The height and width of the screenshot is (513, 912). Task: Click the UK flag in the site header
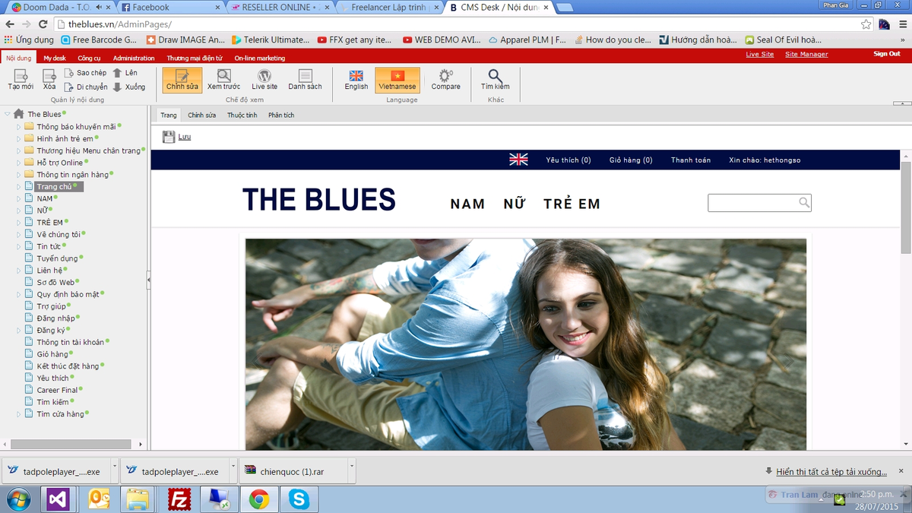[518, 160]
